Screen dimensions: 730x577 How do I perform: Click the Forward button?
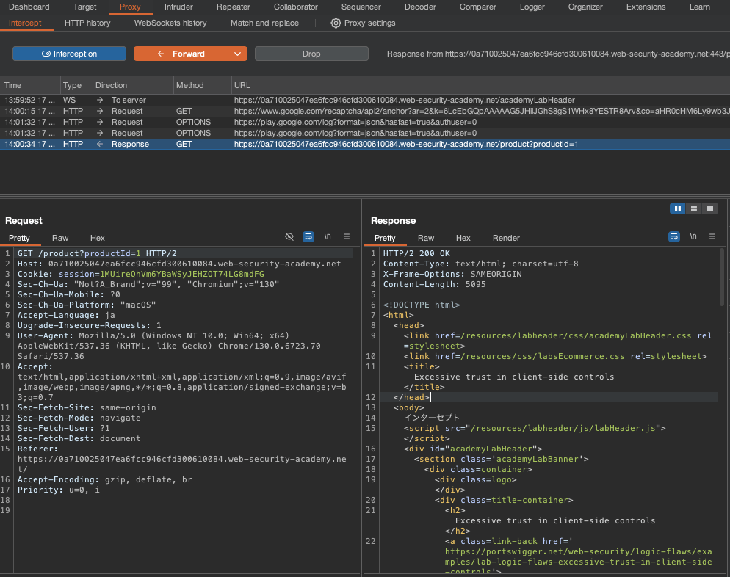(181, 54)
